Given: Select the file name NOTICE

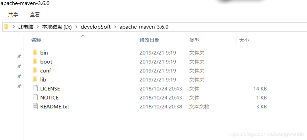Looking at the screenshot, I should point(49,98).
